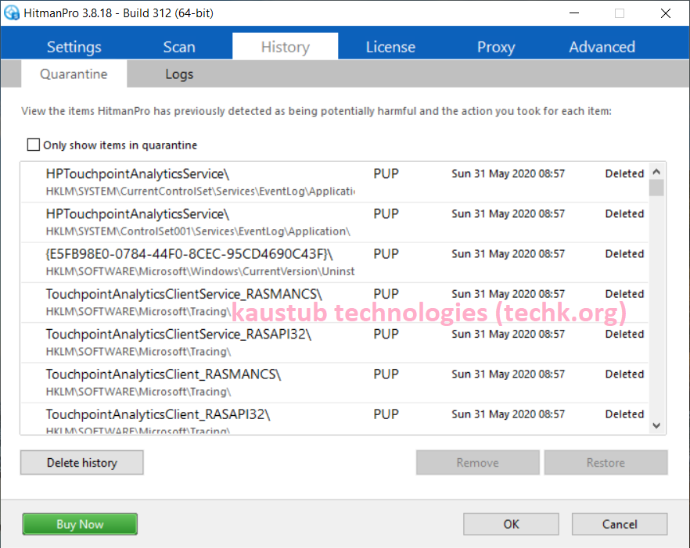The width and height of the screenshot is (690, 548).
Task: Go to the Proxy tab
Action: pos(496,47)
